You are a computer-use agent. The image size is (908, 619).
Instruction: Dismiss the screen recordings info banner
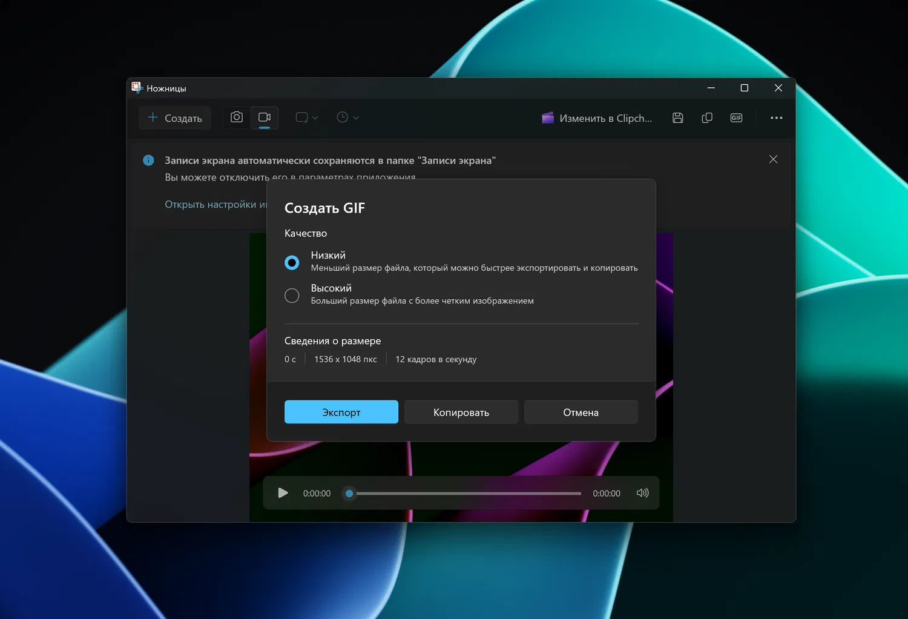click(x=773, y=159)
